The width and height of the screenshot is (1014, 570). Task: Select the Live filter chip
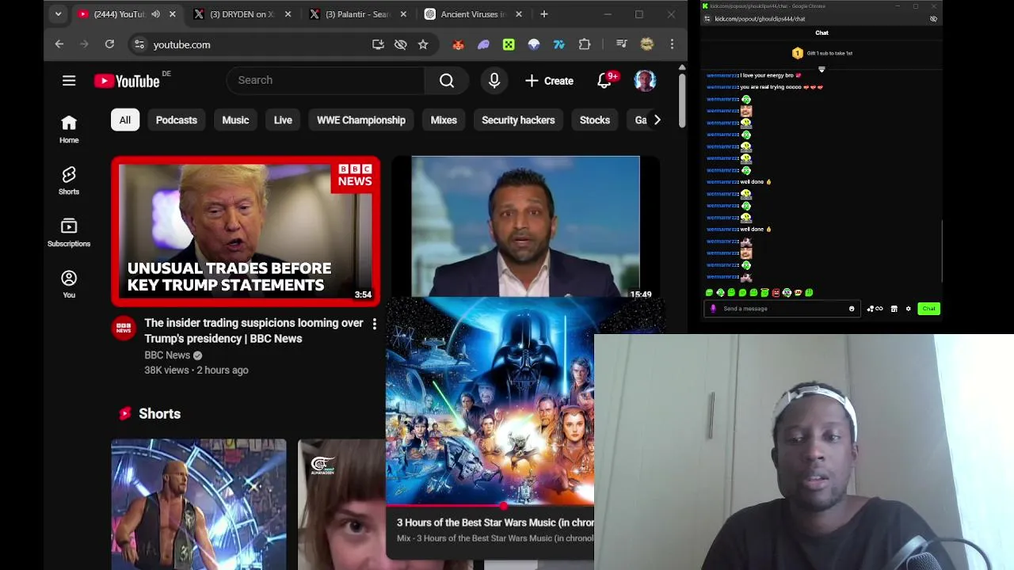[x=283, y=120]
